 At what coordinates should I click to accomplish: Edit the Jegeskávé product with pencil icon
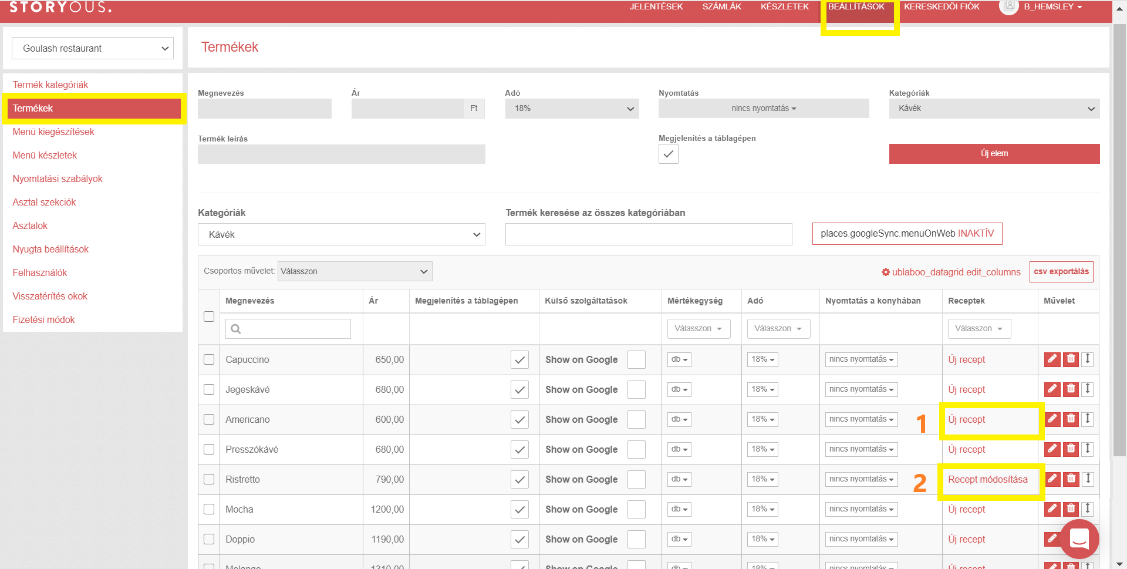coord(1052,389)
